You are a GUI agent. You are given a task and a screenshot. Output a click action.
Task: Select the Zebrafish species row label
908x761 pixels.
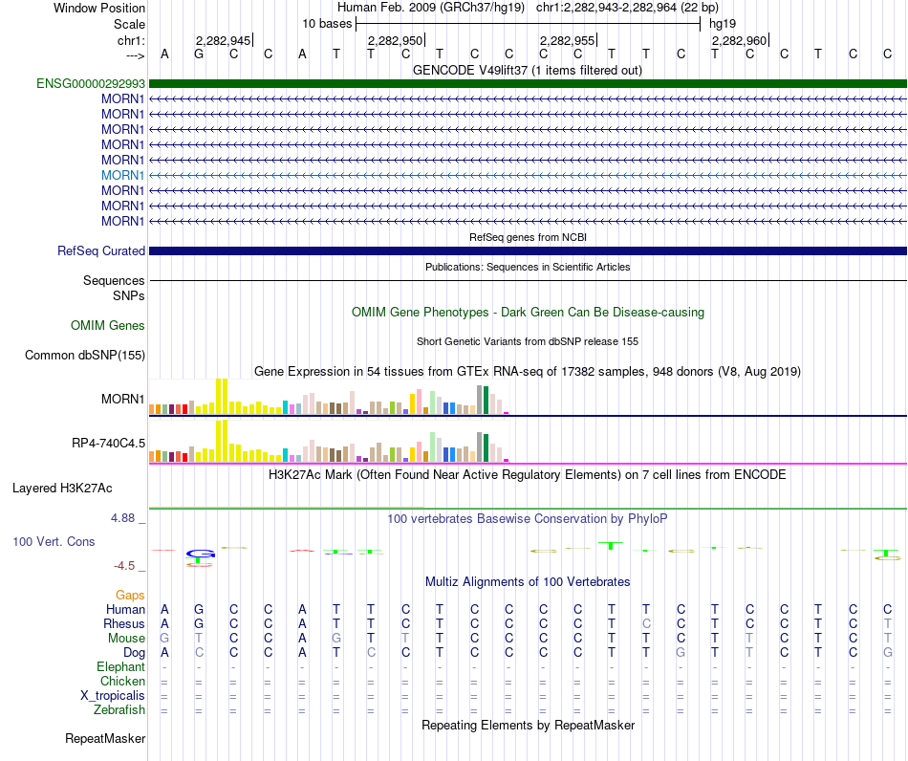click(119, 709)
